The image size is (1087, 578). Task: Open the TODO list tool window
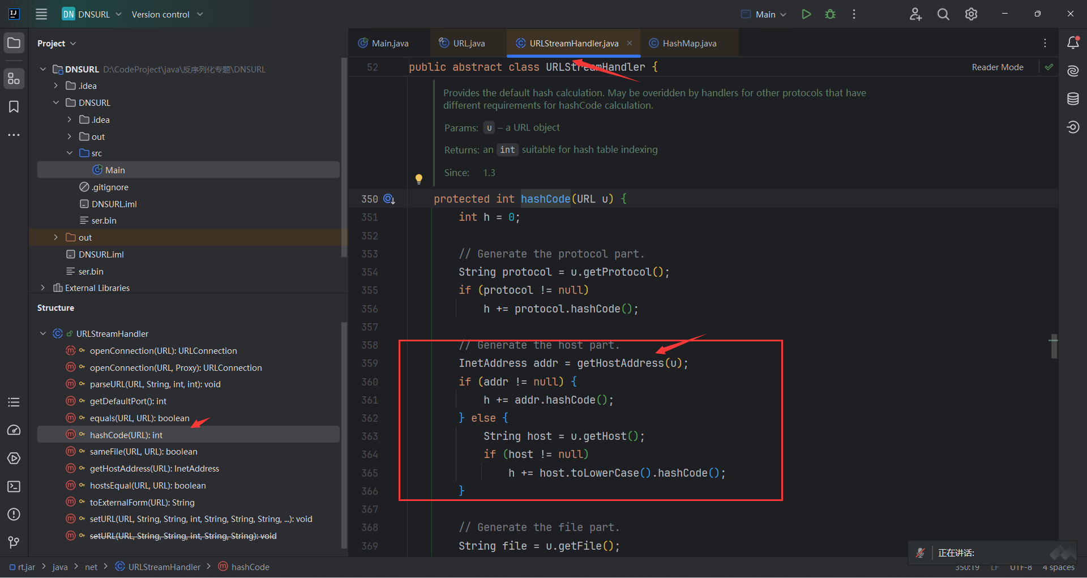14,402
